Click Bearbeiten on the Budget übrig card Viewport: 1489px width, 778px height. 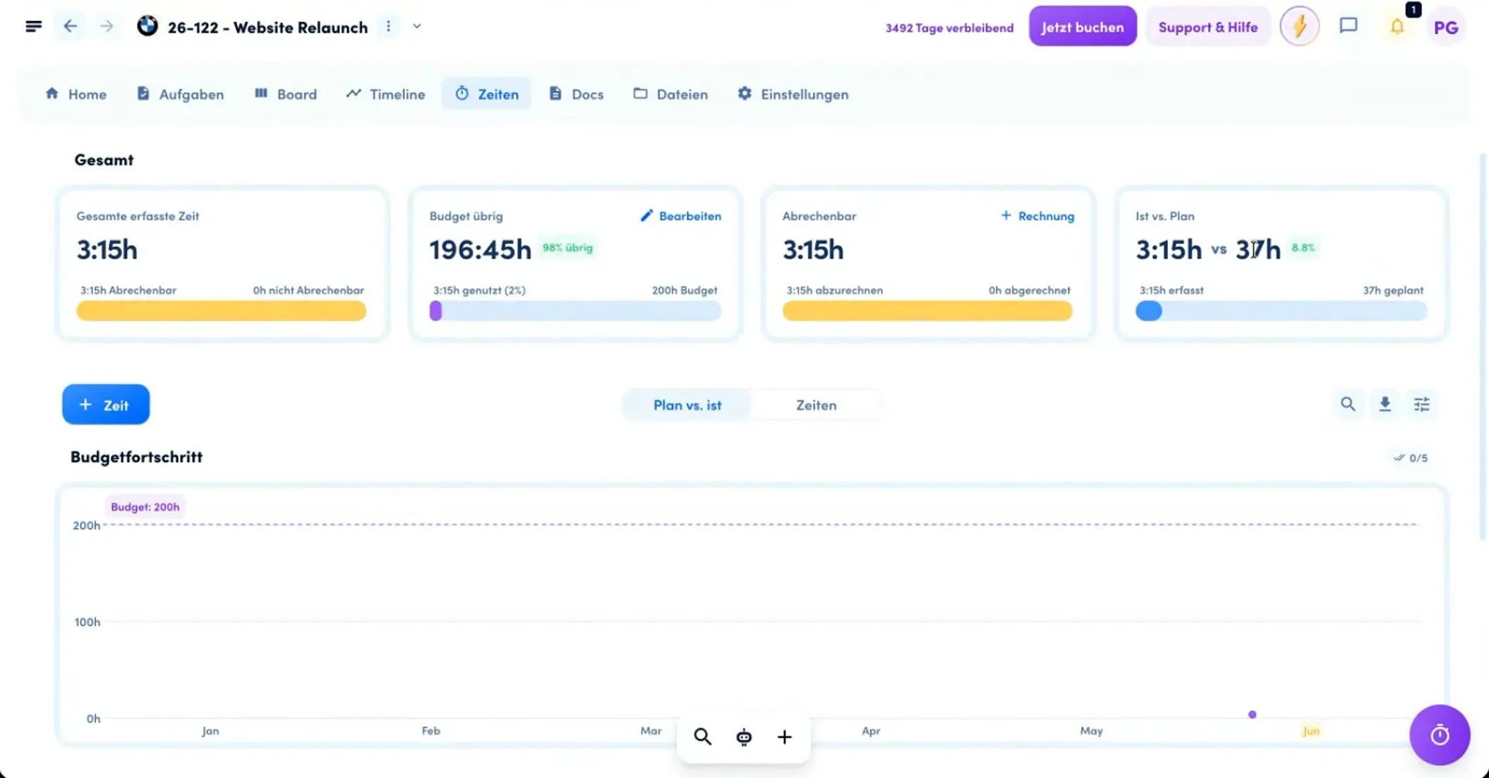(x=680, y=216)
